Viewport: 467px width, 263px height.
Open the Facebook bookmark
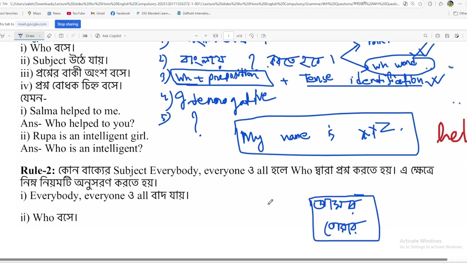[x=120, y=13]
